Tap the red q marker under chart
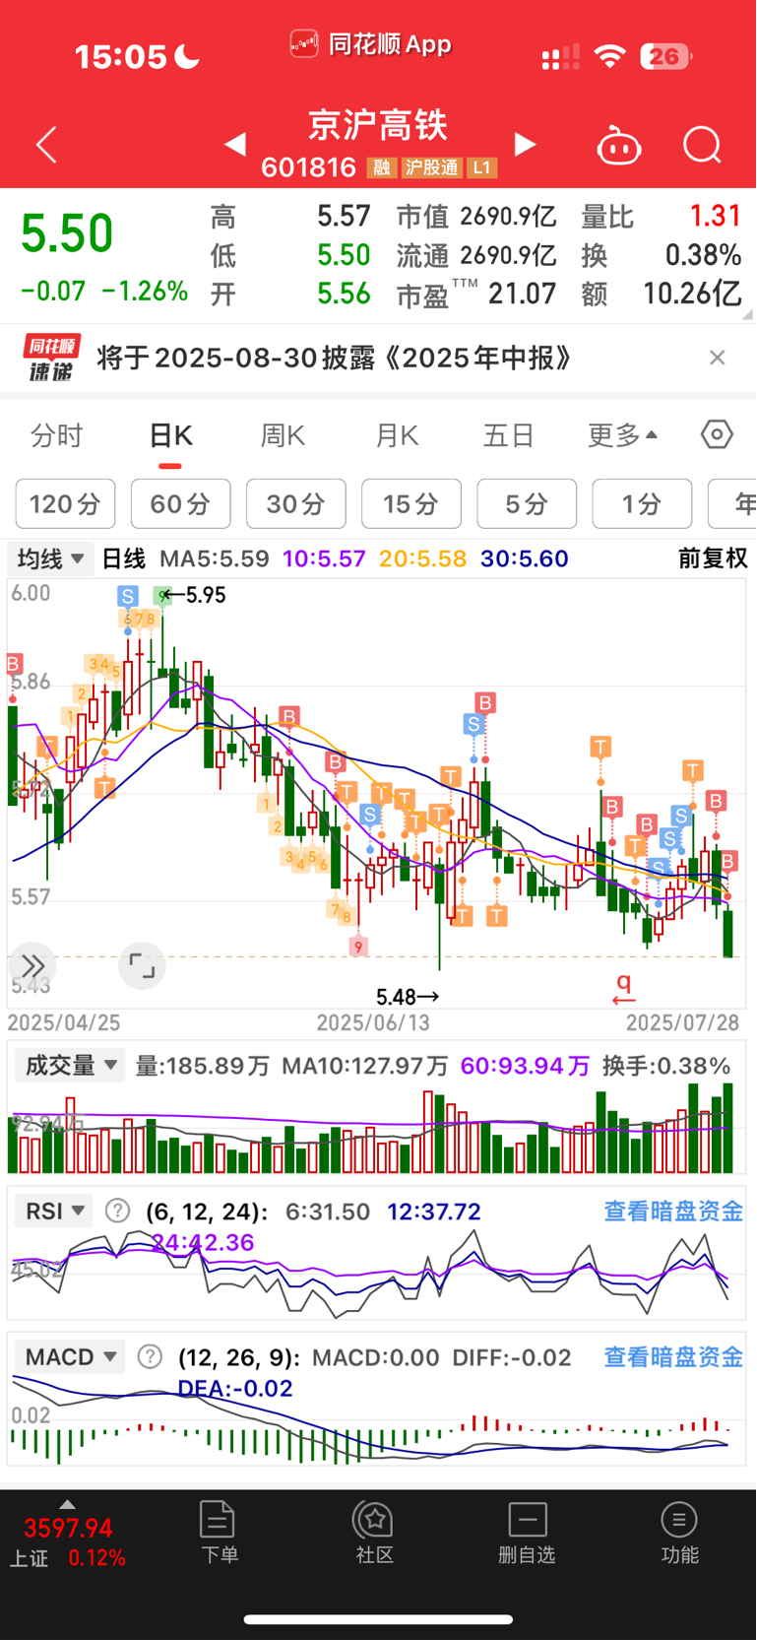Screen dimensions: 757x1640 [623, 989]
